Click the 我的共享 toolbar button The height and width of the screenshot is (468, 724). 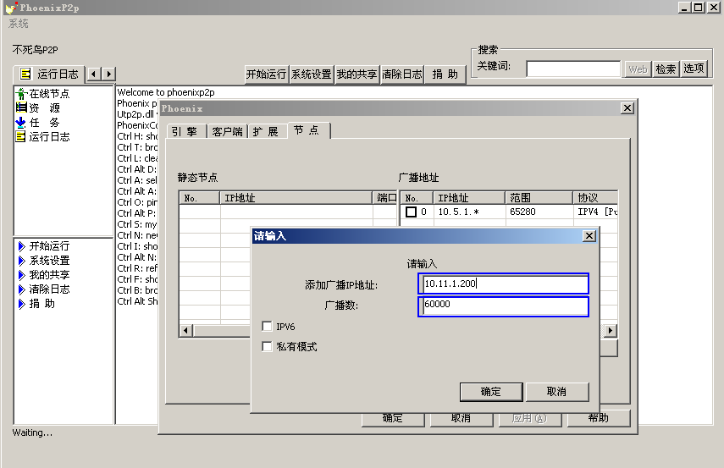pyautogui.click(x=356, y=74)
